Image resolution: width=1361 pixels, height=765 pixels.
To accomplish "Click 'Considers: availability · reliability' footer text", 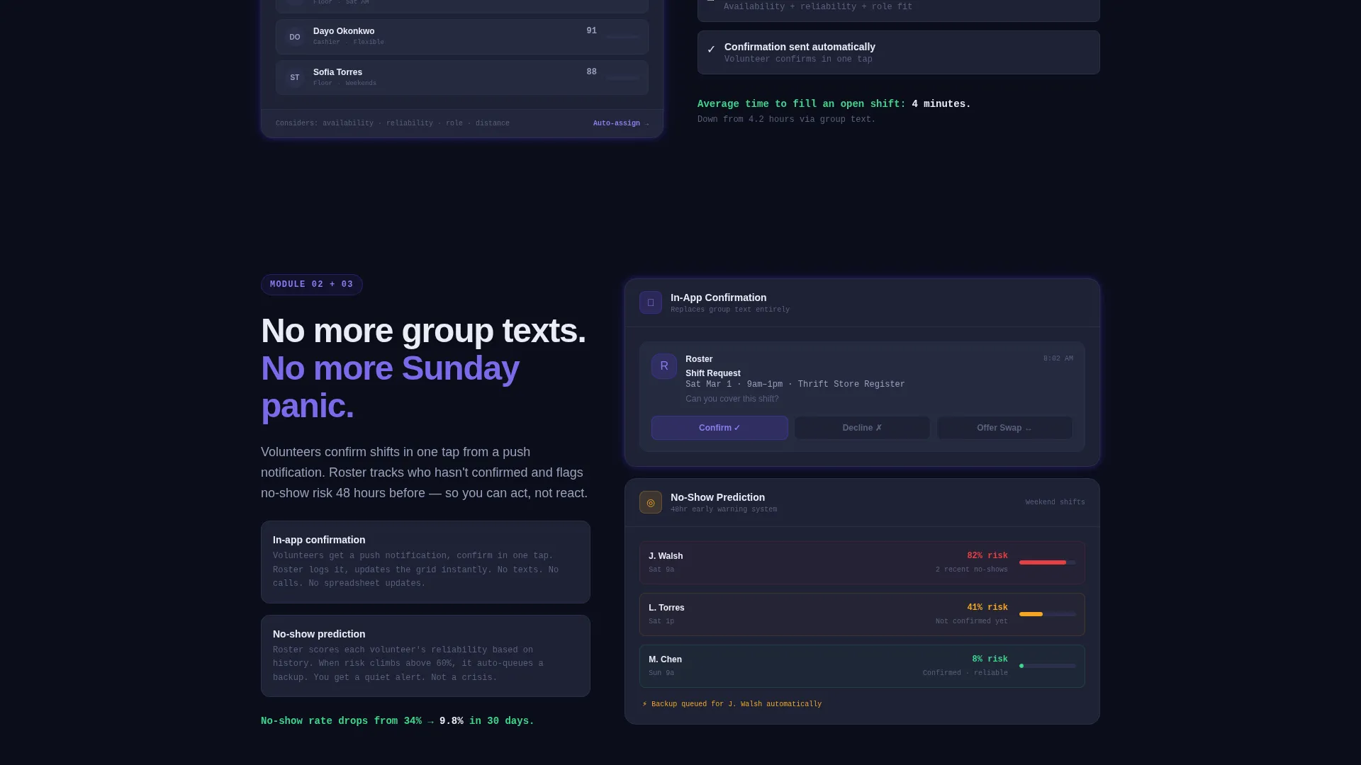I will pyautogui.click(x=393, y=123).
